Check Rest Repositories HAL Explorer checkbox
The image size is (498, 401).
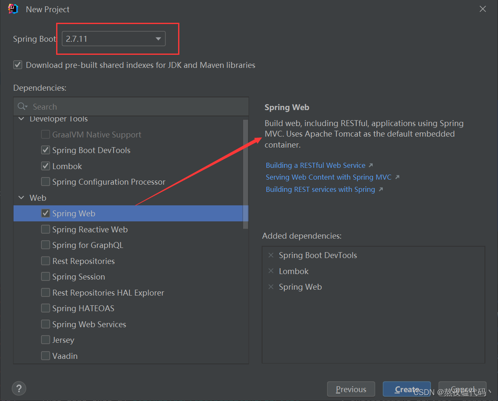pos(46,292)
